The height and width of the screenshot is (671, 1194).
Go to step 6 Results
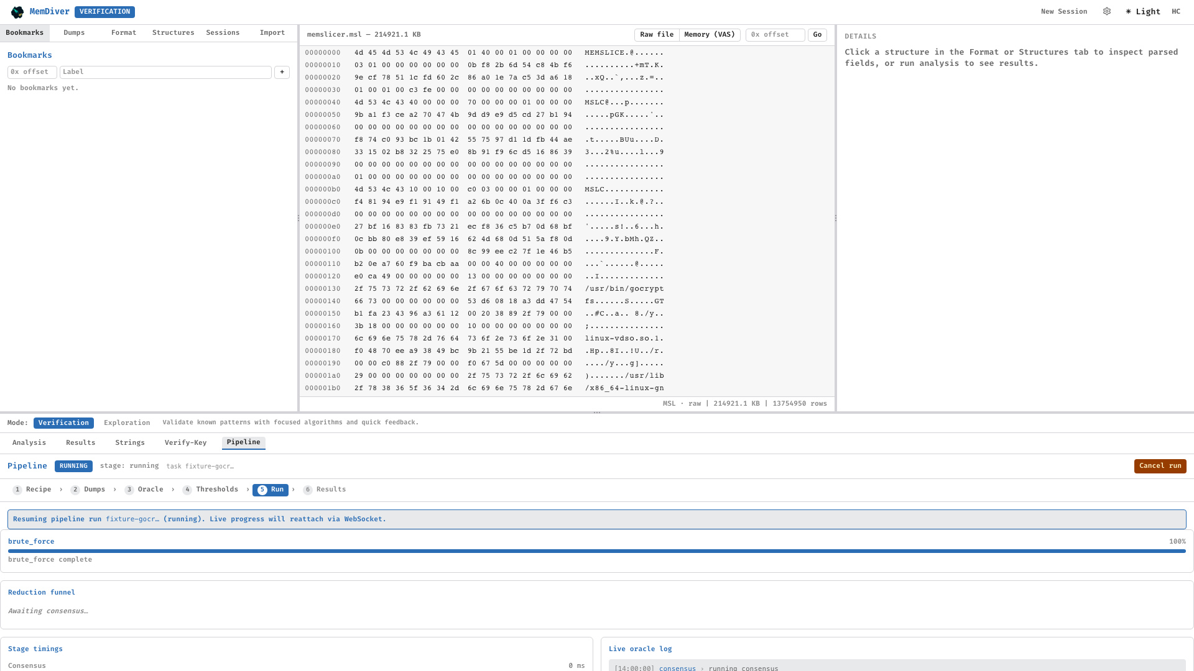click(x=325, y=490)
